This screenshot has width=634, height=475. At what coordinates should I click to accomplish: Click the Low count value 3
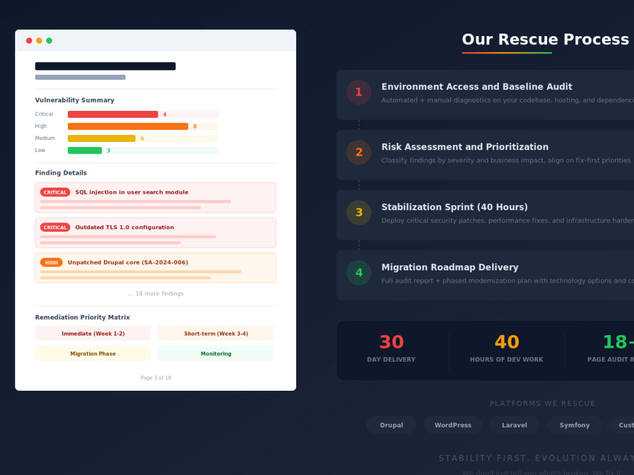[108, 151]
